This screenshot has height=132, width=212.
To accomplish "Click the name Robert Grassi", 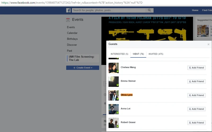I will click(128, 122).
